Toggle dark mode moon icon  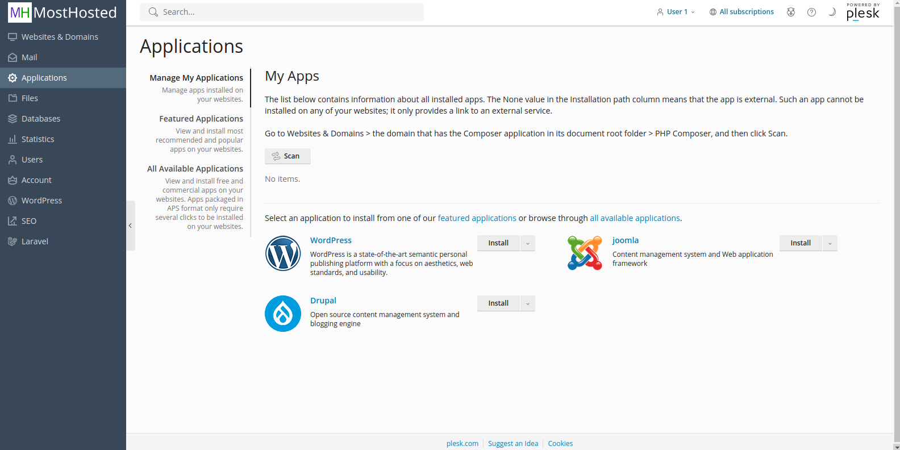point(832,12)
